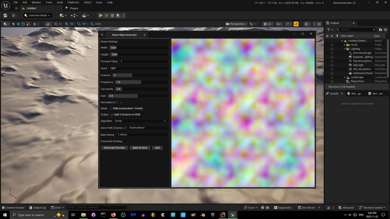Click the Base Name input field

coord(141,134)
